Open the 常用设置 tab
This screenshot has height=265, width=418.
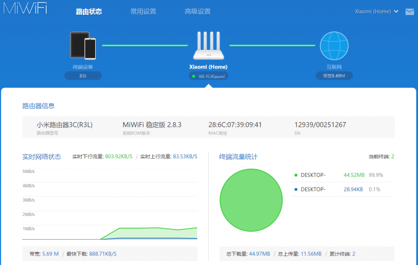pos(143,11)
